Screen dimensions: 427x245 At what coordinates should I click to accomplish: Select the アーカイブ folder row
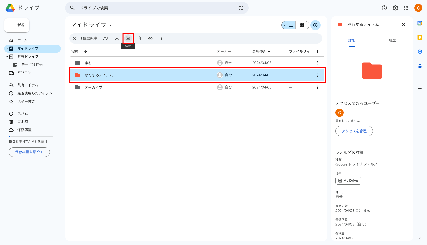[x=197, y=87]
